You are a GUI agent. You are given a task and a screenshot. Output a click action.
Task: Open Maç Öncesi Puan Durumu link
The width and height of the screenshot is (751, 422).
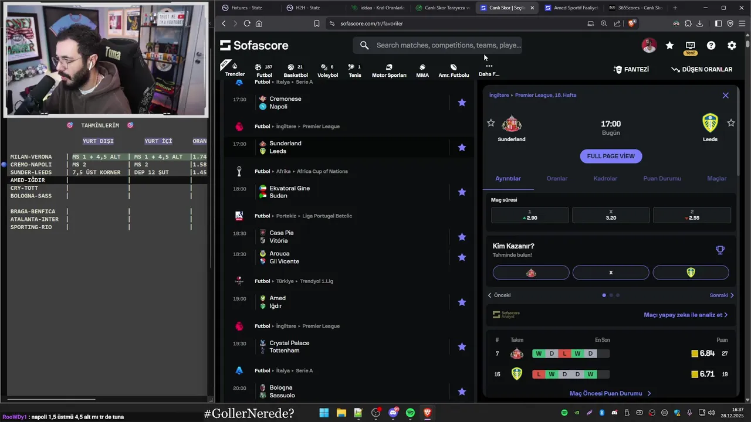click(x=610, y=393)
